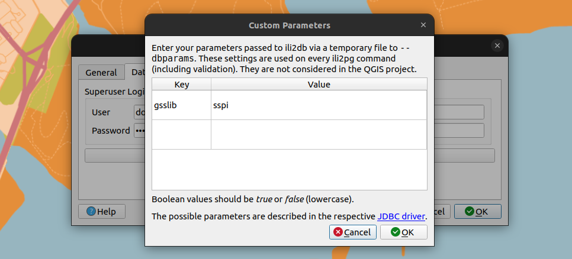Screen dimensions: 572x259
Task: Close the background settings dialog
Action: 497,46
